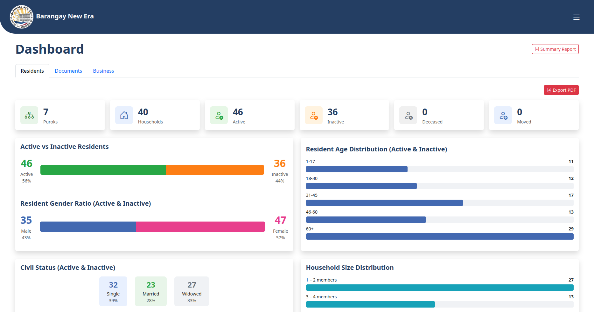This screenshot has width=594, height=312.
Task: Click the green Active portion of residents bar
Action: click(x=103, y=170)
